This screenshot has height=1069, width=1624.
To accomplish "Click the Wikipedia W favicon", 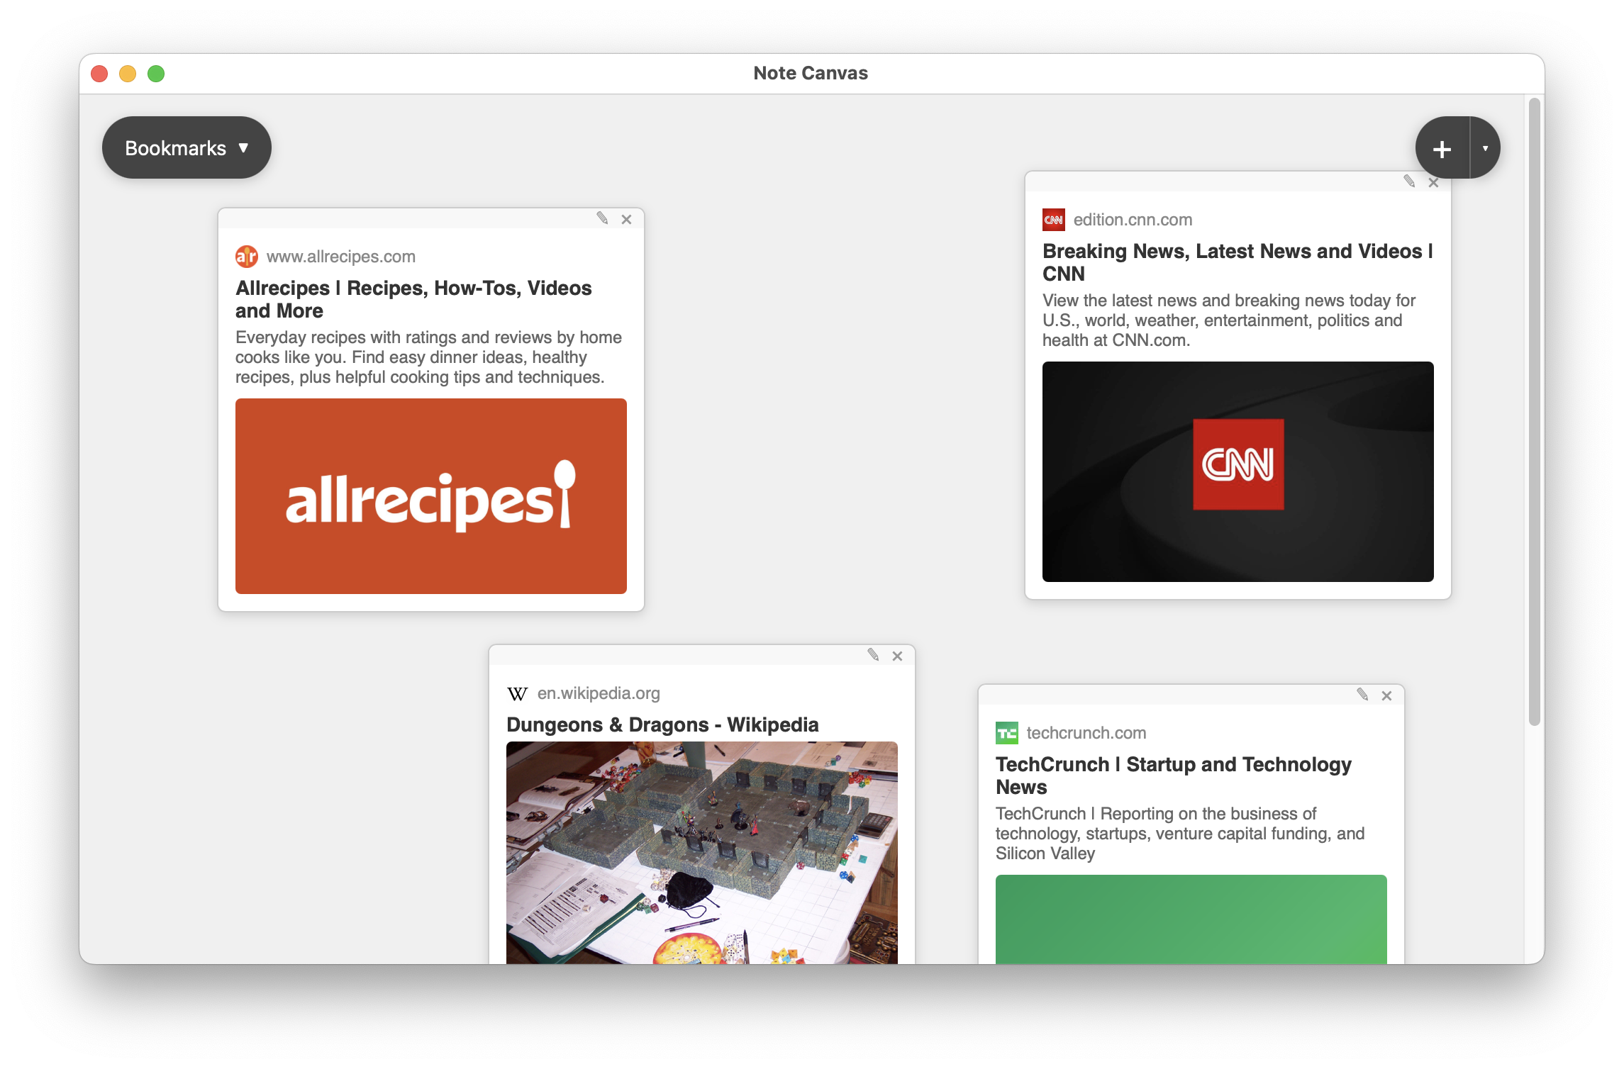I will click(518, 693).
